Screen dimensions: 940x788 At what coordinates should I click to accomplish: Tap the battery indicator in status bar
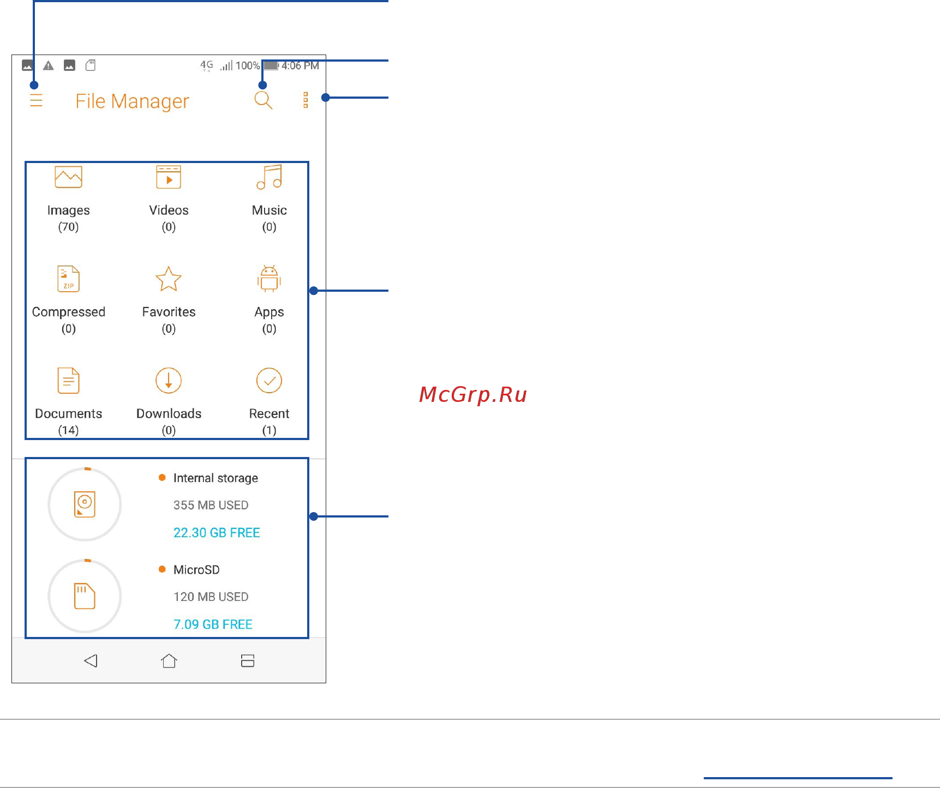pos(271,65)
